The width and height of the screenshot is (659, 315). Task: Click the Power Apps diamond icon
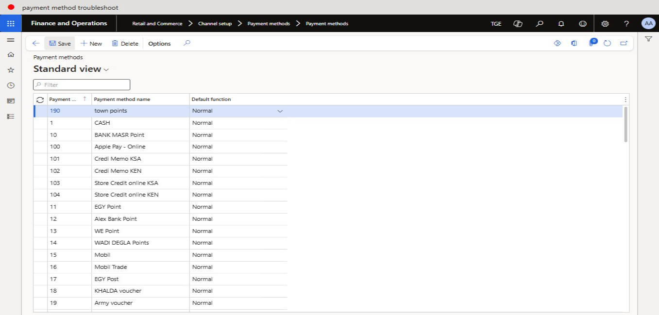pos(558,43)
